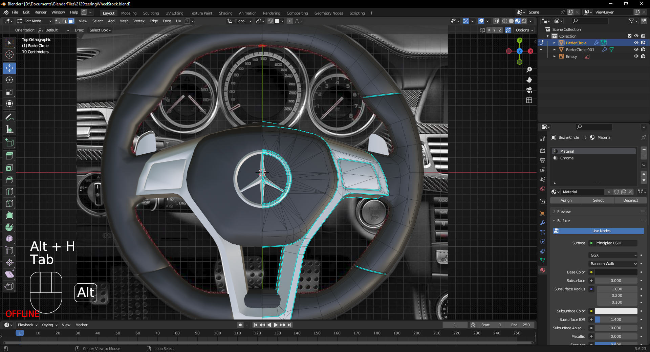Choose the Annotate pencil tool
Screen dimensions: 650x352
[x=9, y=117]
